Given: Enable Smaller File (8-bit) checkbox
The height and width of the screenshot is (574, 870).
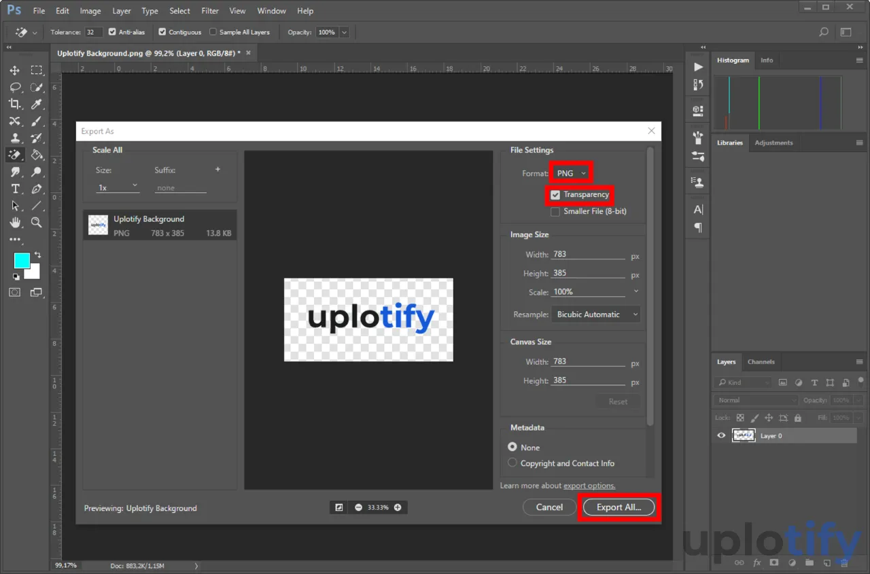Looking at the screenshot, I should click(555, 212).
